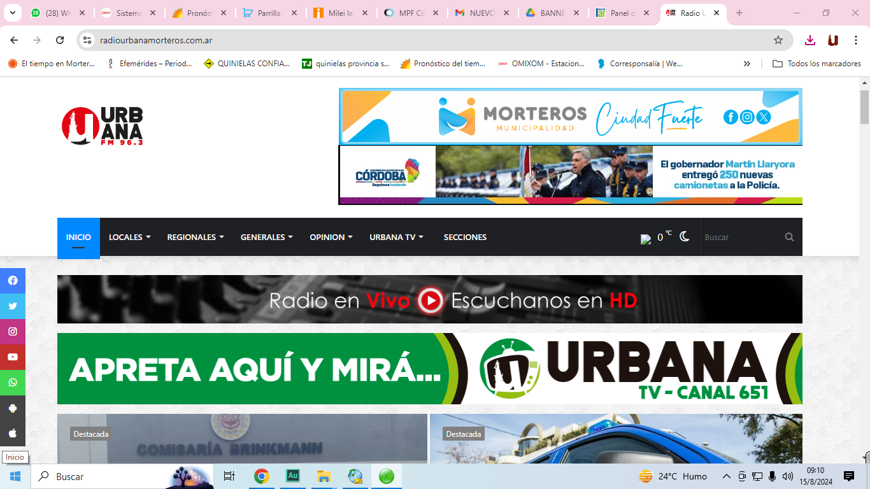Open the Apple app icon in left sidebar
Image resolution: width=870 pixels, height=489 pixels.
click(13, 434)
